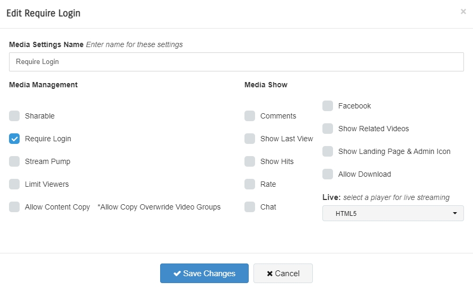
Task: Click the Save Changes button
Action: pyautogui.click(x=204, y=274)
